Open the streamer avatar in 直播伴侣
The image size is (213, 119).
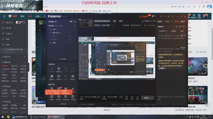click(x=154, y=16)
